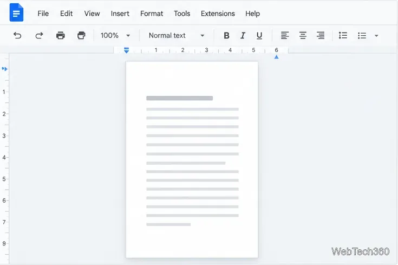Toggle underline formatting
Viewport: 398px width, 265px height.
259,36
